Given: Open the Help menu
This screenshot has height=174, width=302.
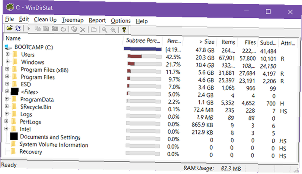Looking at the screenshot, I should 142,21.
